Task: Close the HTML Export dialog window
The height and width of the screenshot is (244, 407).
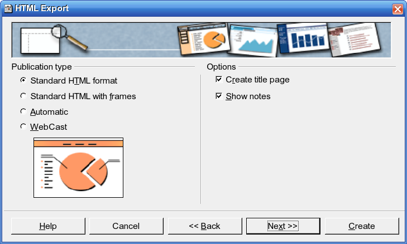Action: point(398,9)
